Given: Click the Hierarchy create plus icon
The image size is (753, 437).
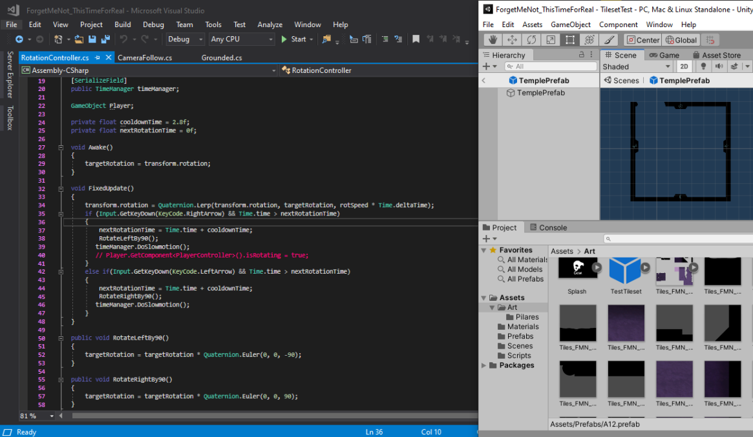Looking at the screenshot, I should point(486,66).
